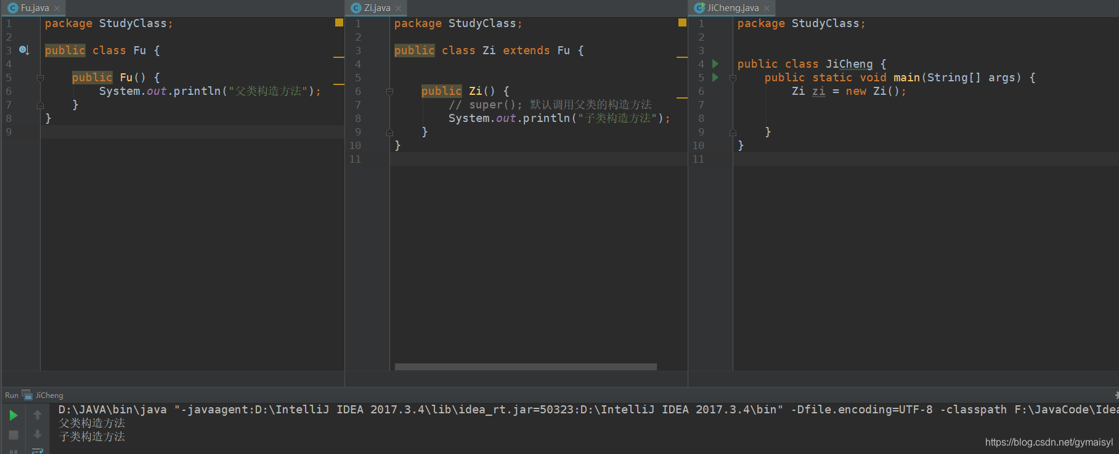Click the console output line '父类构造方法'
The height and width of the screenshot is (454, 1119).
pyautogui.click(x=92, y=423)
